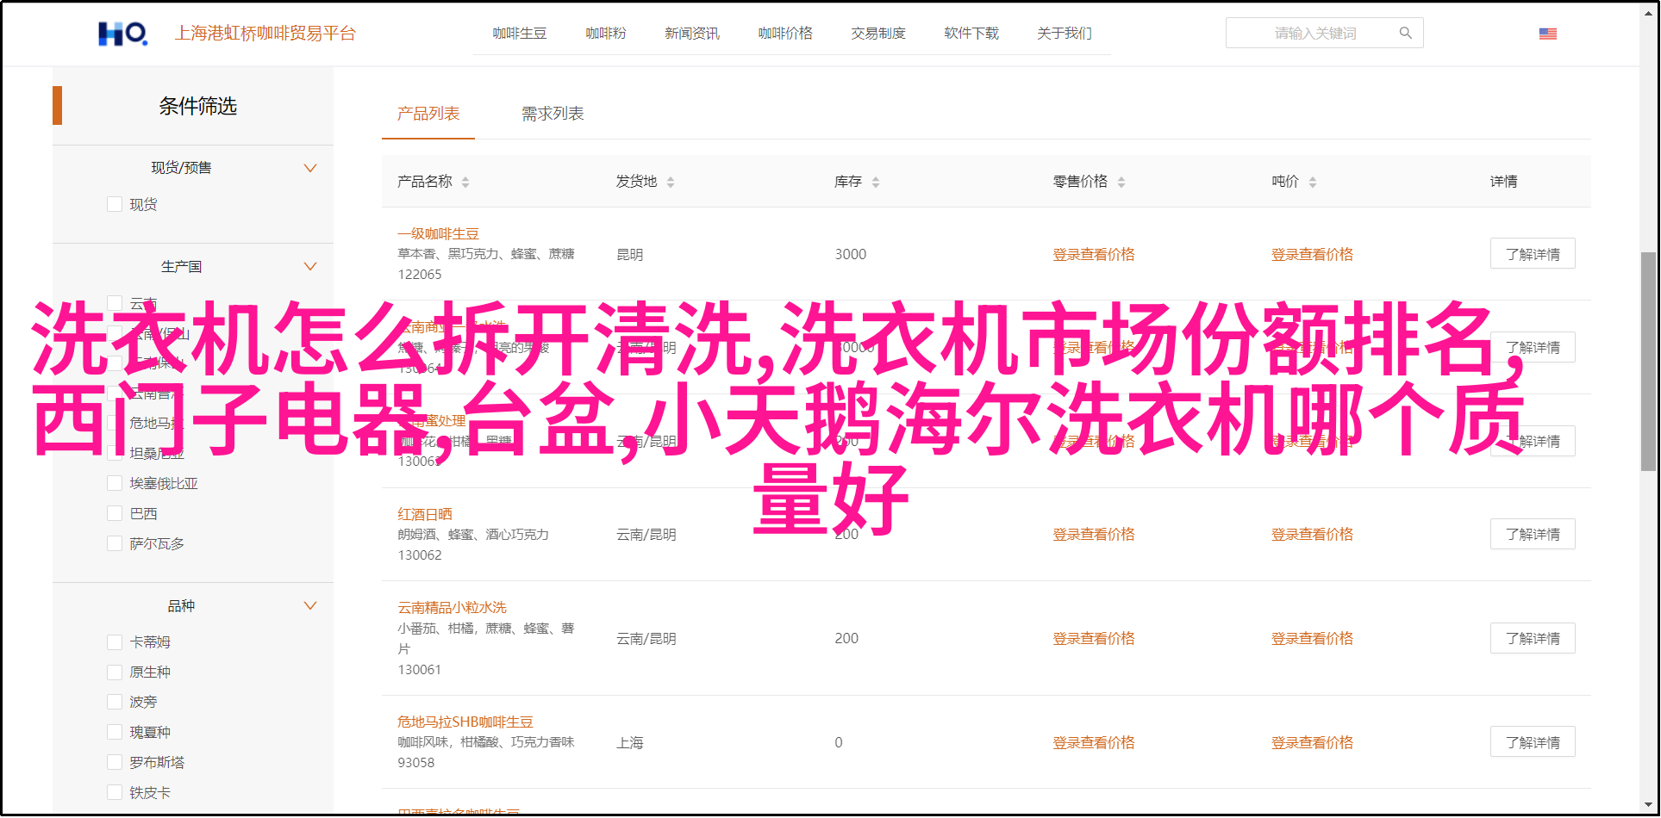Check the 波旁 checkbox
Image resolution: width=1661 pixels, height=818 pixels.
pyautogui.click(x=115, y=702)
